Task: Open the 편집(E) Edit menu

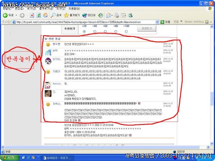Action: point(19,9)
